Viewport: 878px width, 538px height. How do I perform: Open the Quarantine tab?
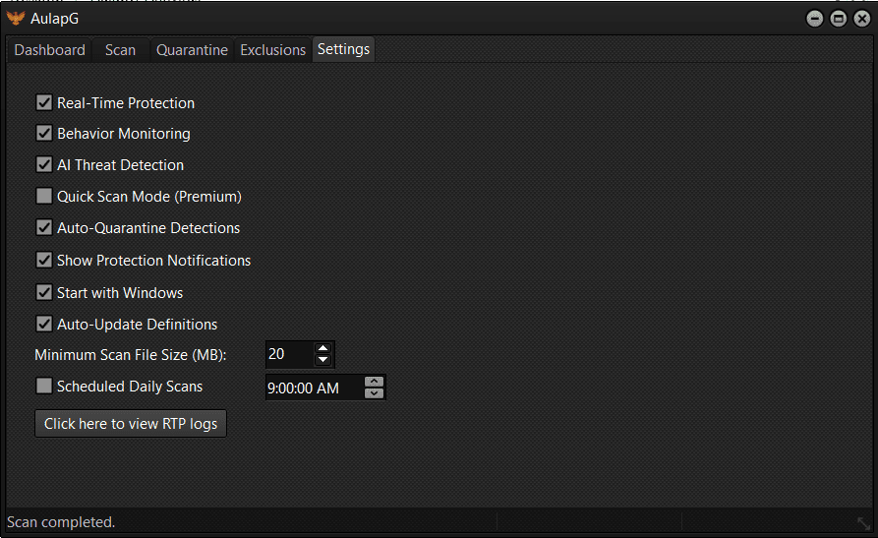pyautogui.click(x=192, y=49)
